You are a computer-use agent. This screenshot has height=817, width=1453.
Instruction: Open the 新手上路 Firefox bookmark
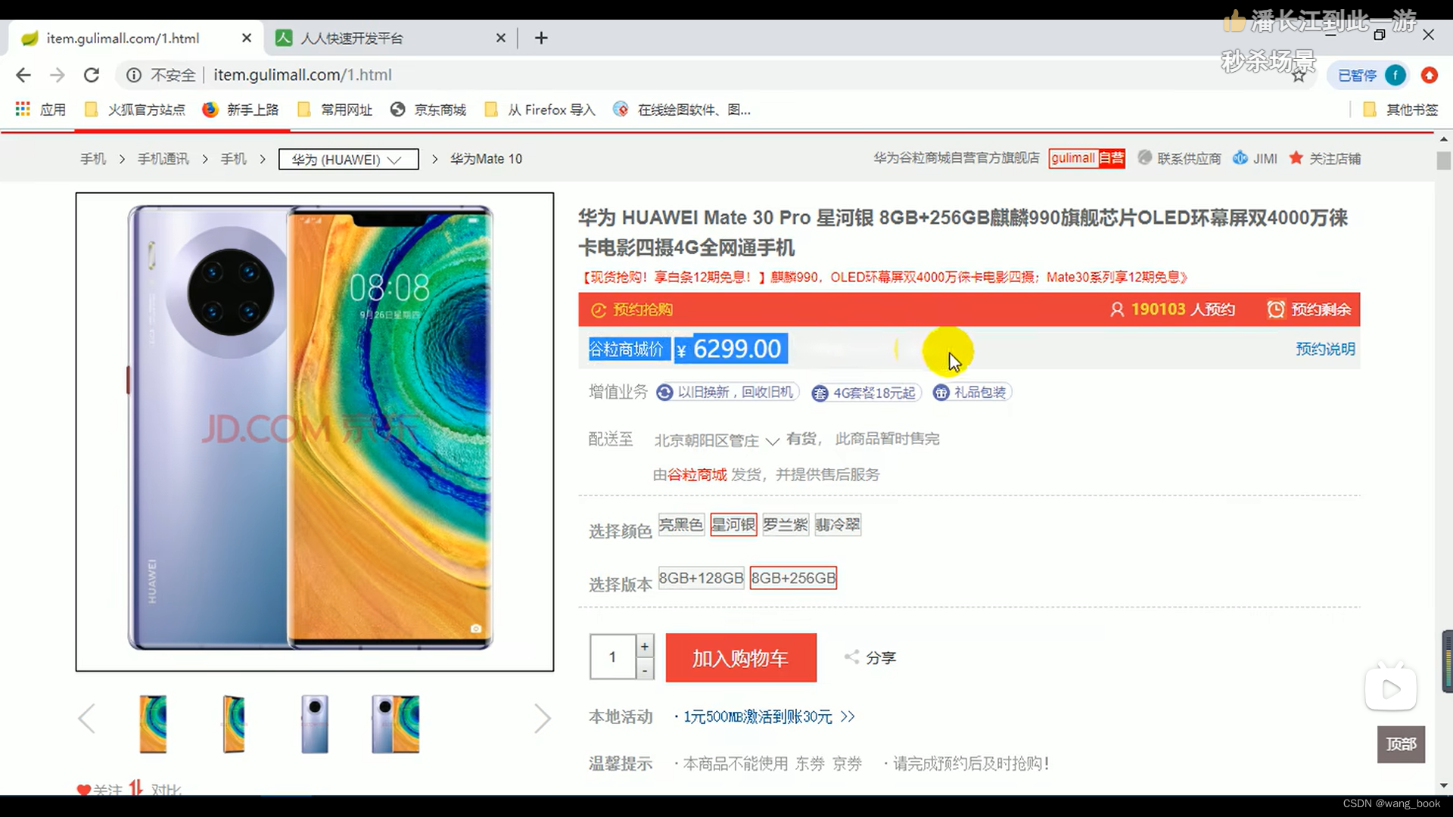coord(241,110)
